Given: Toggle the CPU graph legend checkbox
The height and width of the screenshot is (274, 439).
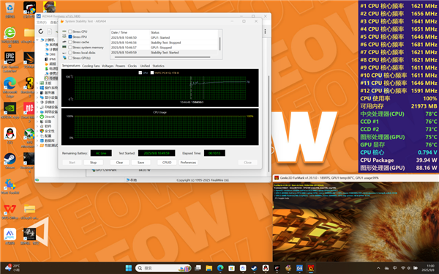Looking at the screenshot, I should 140,73.
